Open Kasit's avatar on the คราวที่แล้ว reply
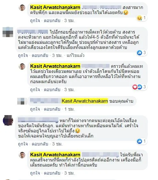 pos(22,67)
